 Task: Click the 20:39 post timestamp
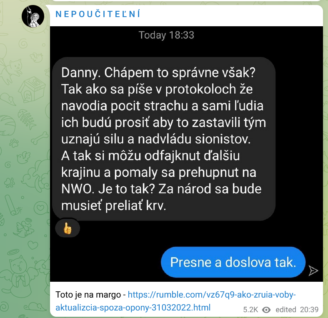tap(309, 309)
